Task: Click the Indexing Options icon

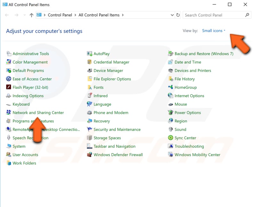Action: [x=9, y=96]
